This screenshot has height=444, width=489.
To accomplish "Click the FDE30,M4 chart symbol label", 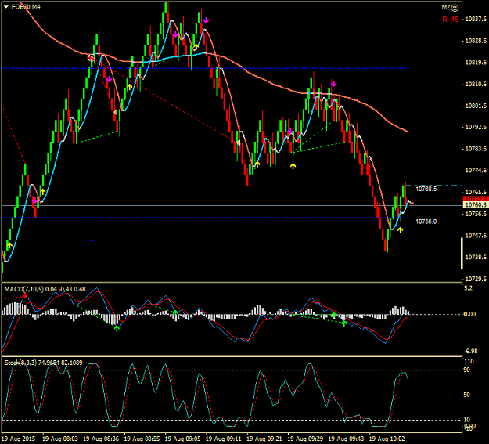I will point(26,7).
